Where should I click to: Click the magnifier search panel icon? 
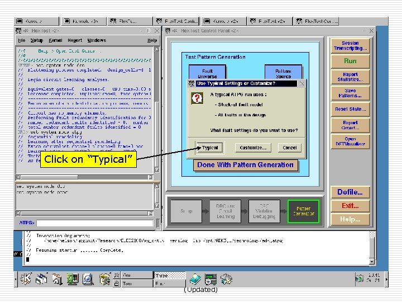pyautogui.click(x=88, y=280)
